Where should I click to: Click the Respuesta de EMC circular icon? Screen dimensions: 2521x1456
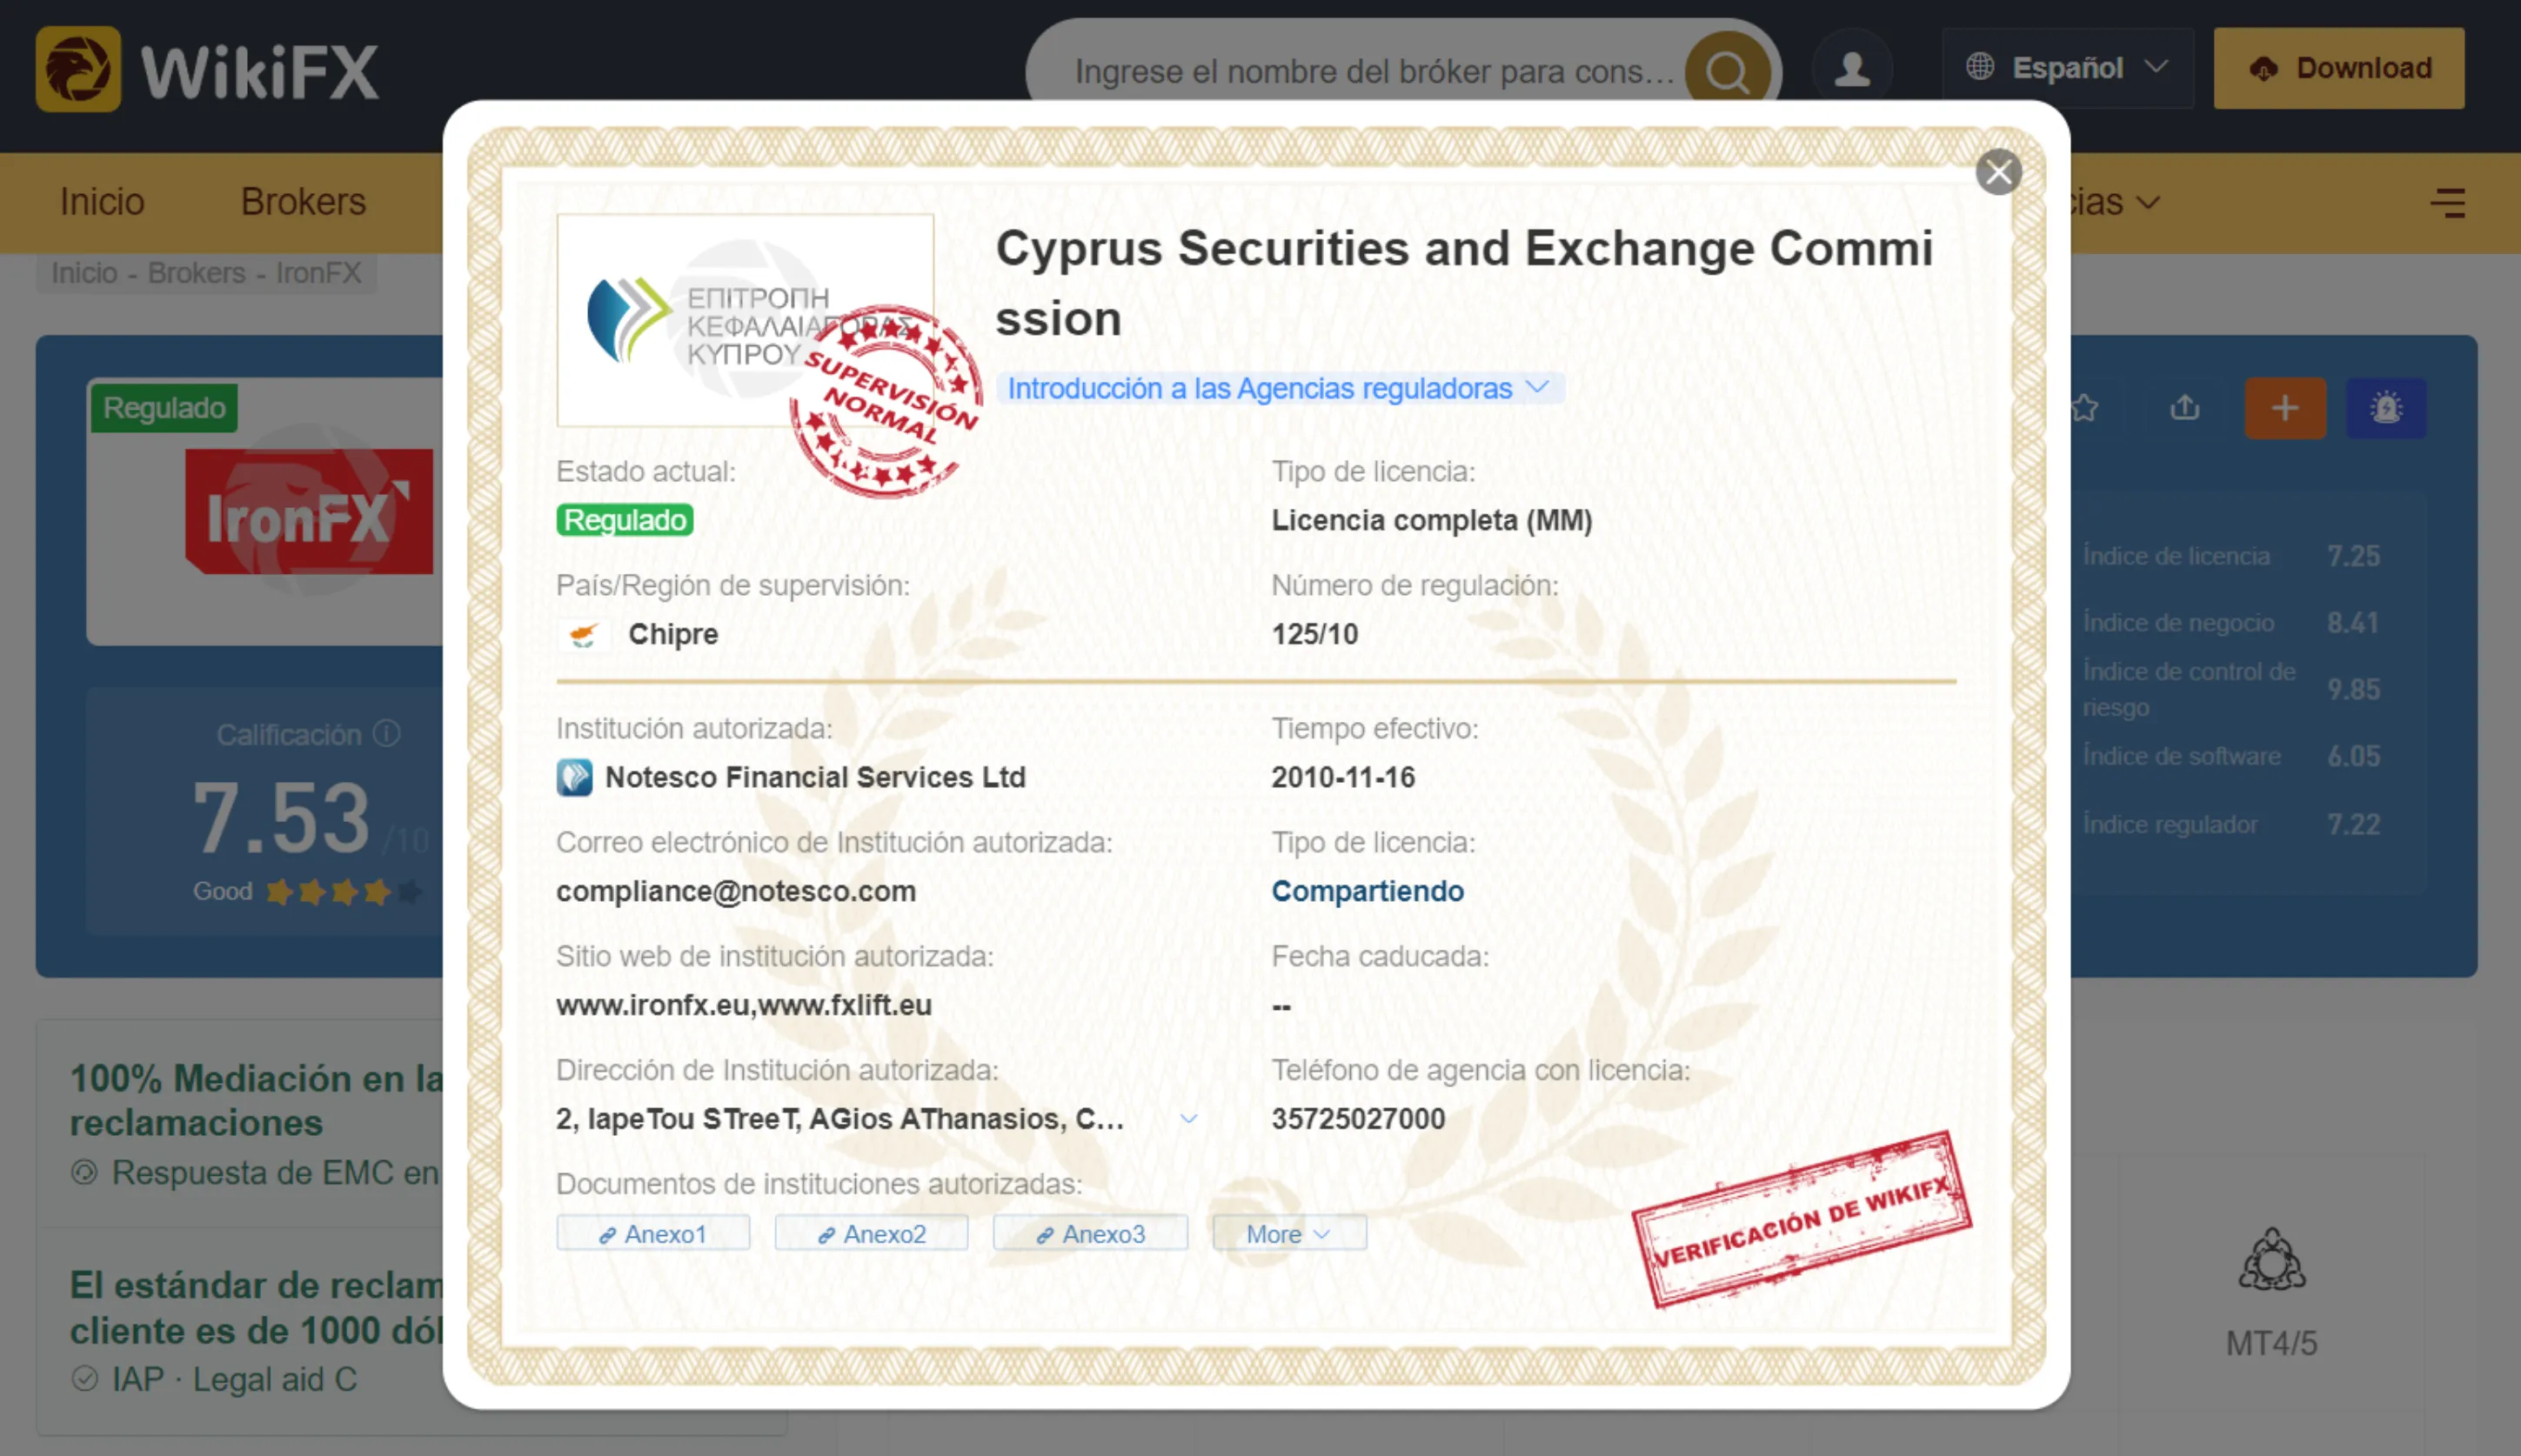point(85,1172)
